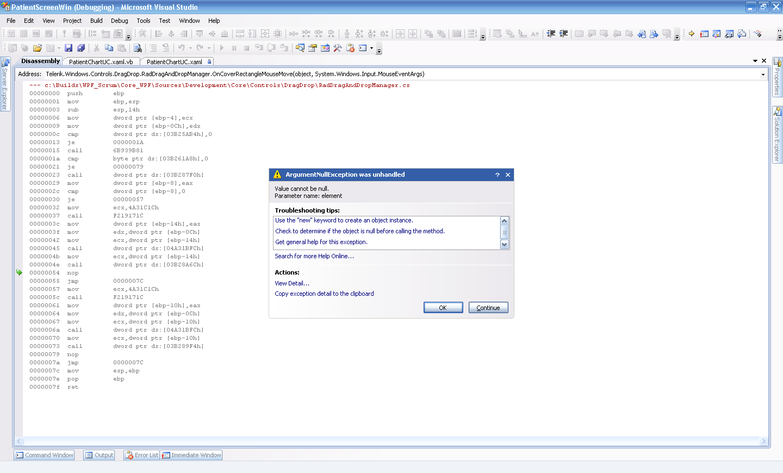This screenshot has height=473, width=783.
Task: Expand the standard toolbar options overflow arrow
Action: (379, 49)
